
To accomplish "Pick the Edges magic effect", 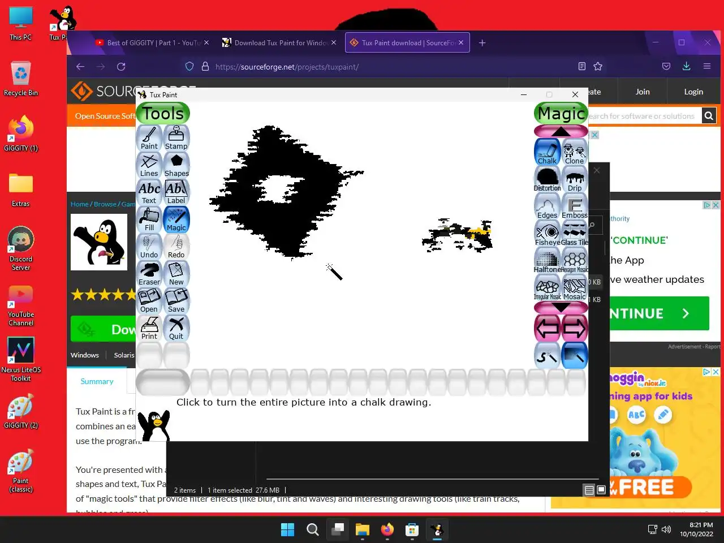I will coord(548,206).
